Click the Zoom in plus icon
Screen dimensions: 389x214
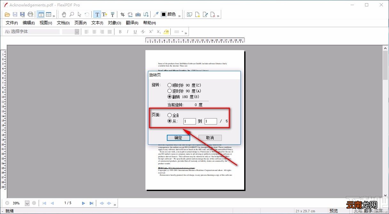click(34, 203)
